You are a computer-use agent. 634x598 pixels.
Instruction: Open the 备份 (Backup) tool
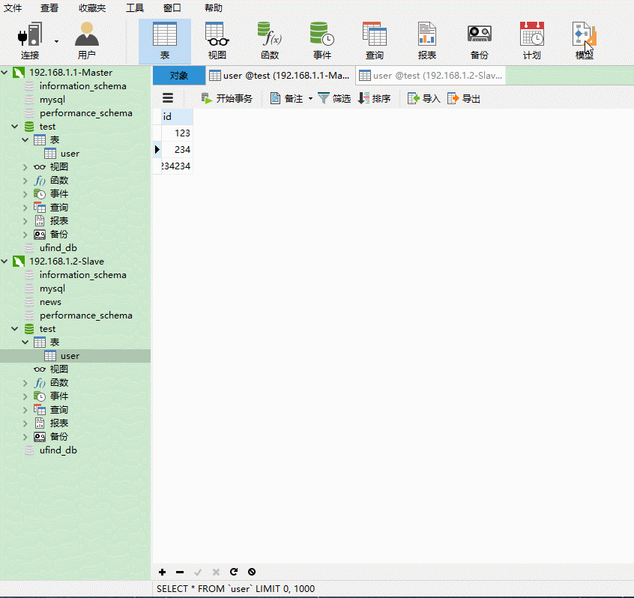tap(478, 40)
